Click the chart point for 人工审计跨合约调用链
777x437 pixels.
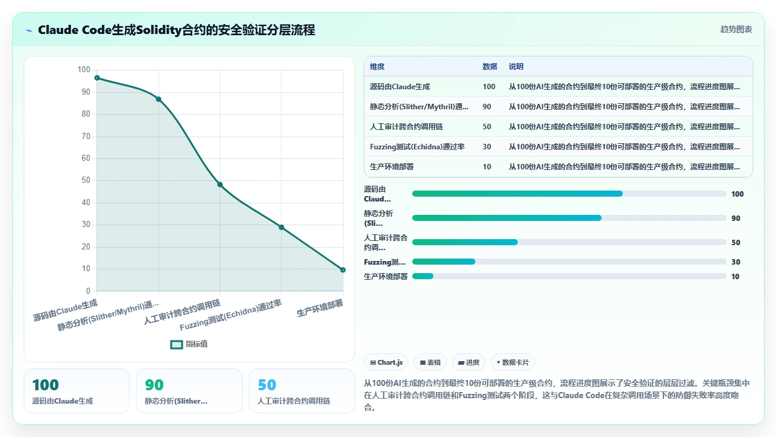point(220,185)
